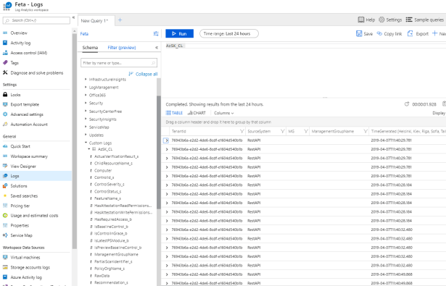
Task: Open Automation Account
Action: (29, 125)
